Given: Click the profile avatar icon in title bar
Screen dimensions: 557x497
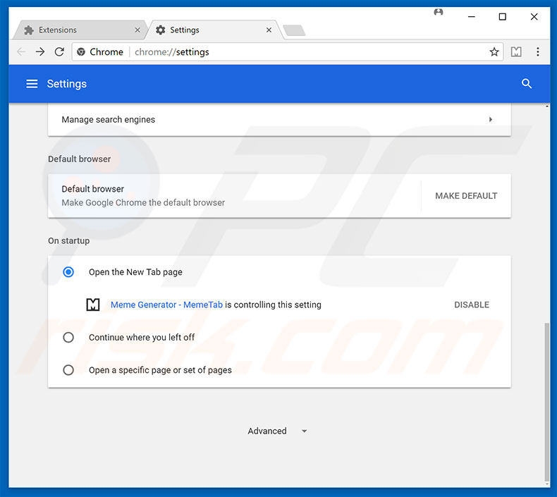Looking at the screenshot, I should (439, 12).
